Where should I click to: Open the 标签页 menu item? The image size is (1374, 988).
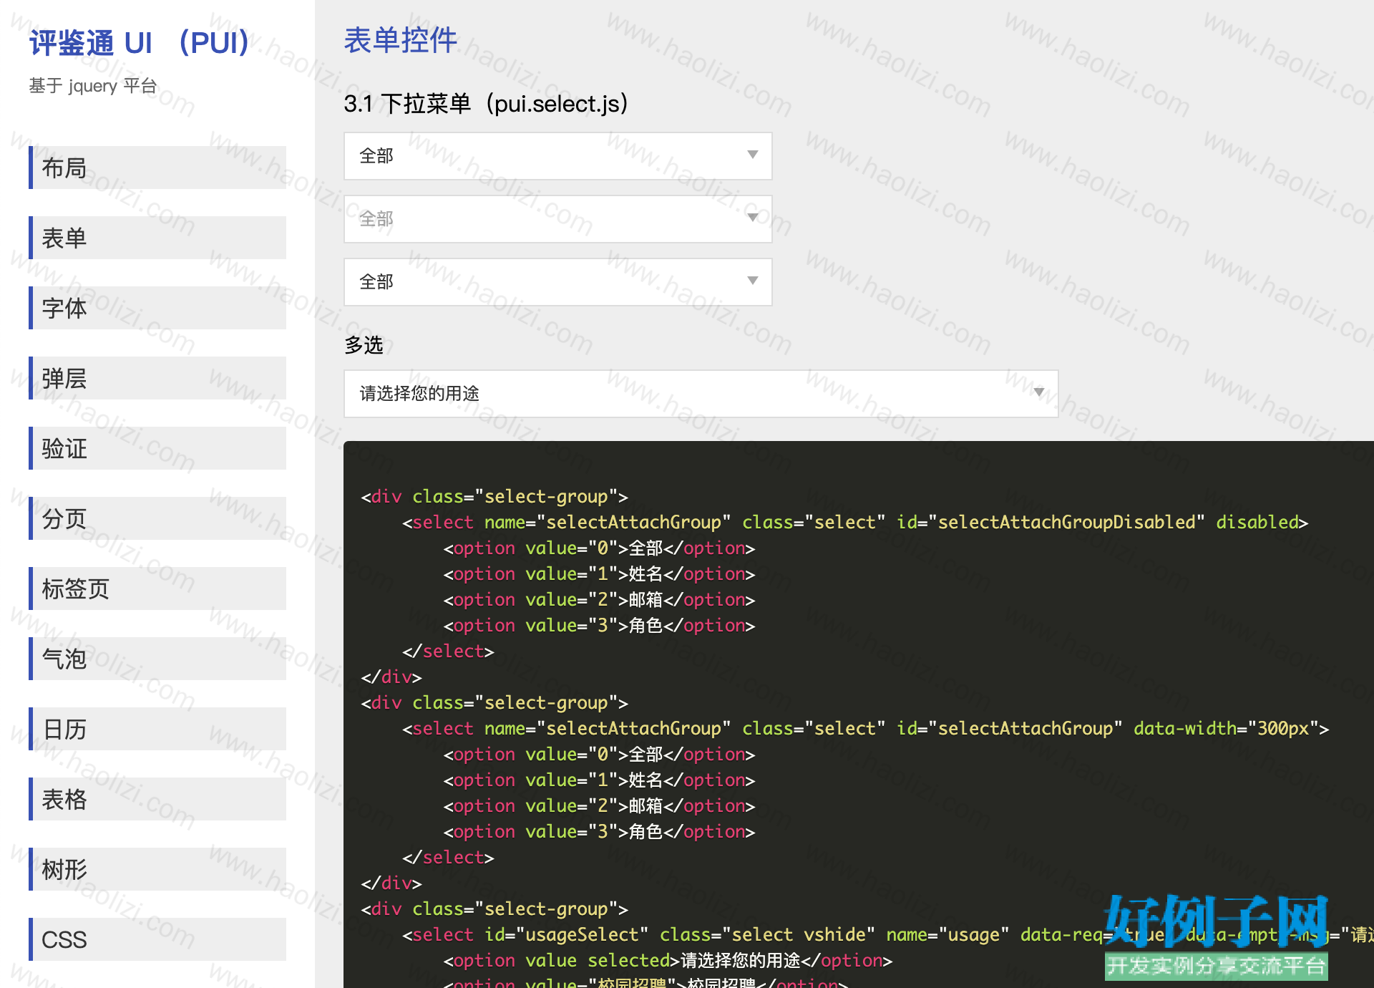pos(157,589)
